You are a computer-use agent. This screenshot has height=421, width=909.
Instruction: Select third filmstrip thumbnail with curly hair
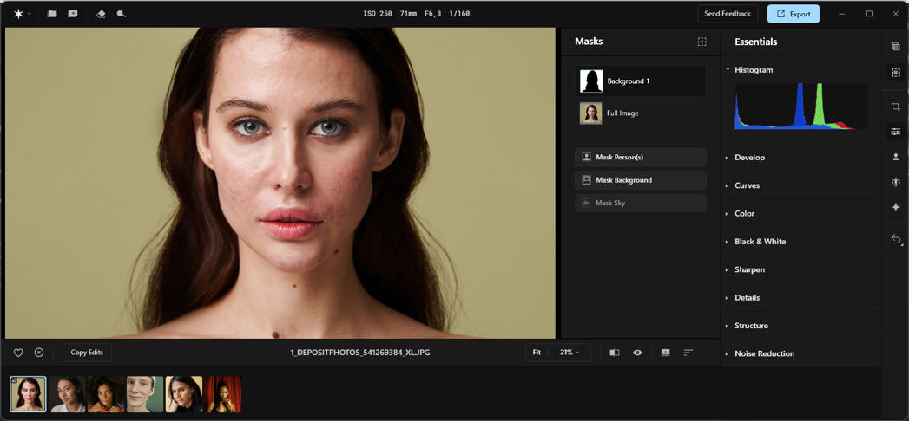106,394
